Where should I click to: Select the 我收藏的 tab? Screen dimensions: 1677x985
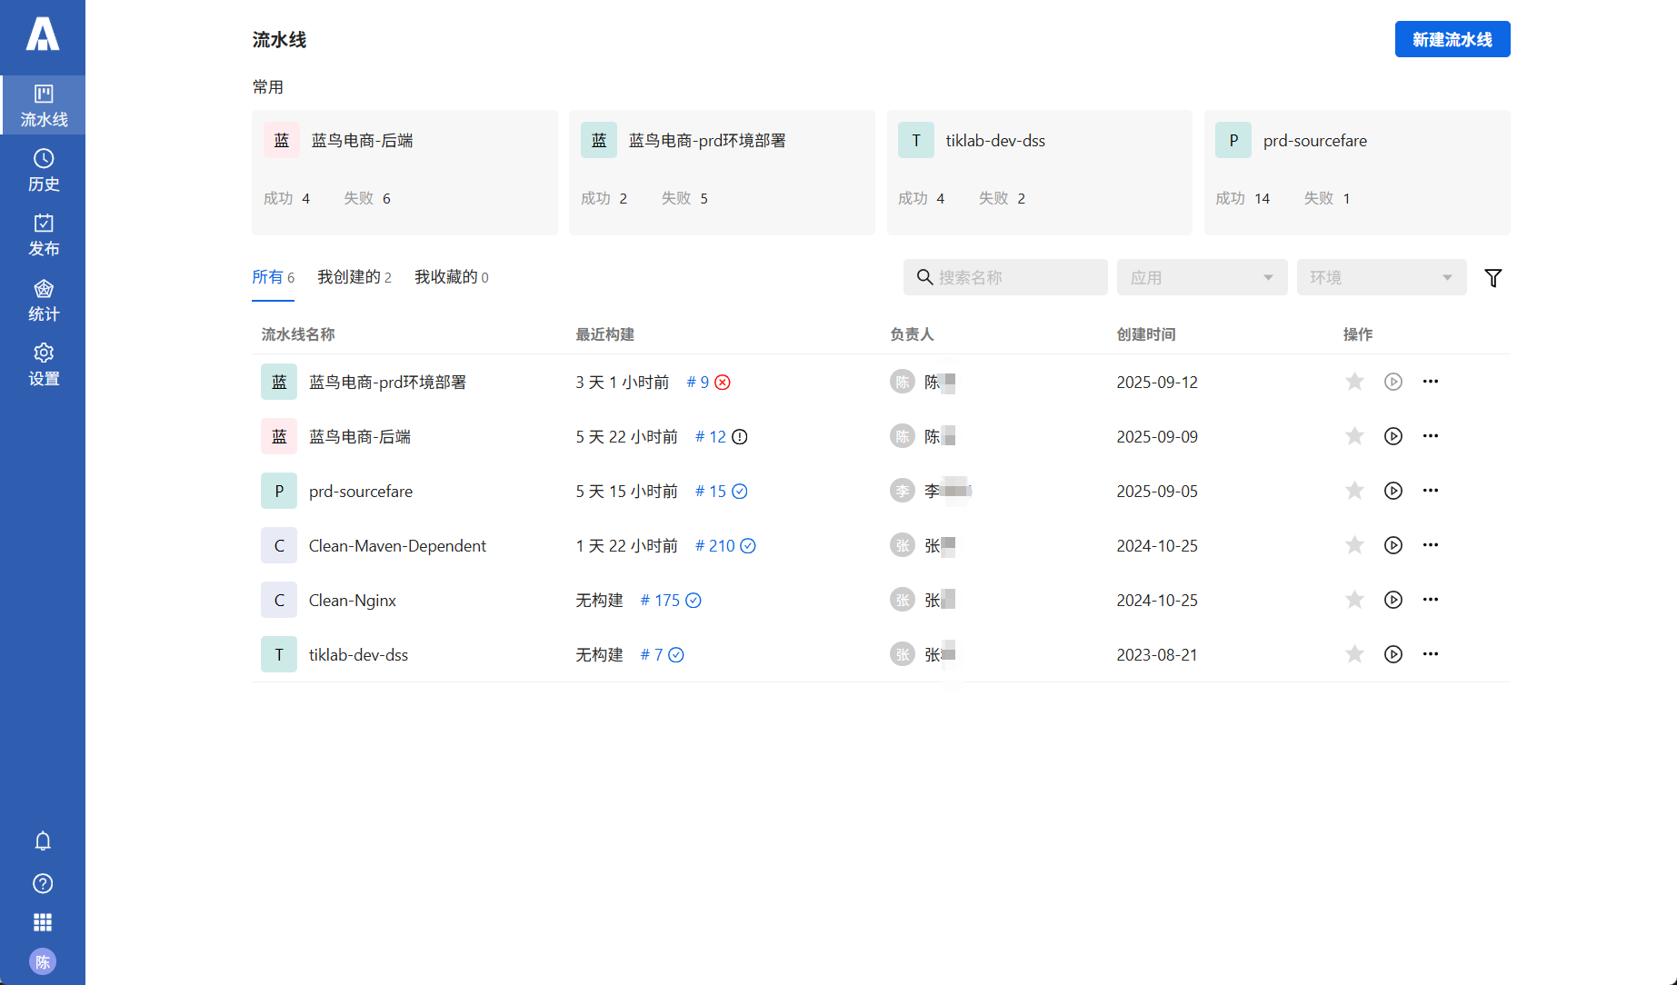(x=451, y=277)
